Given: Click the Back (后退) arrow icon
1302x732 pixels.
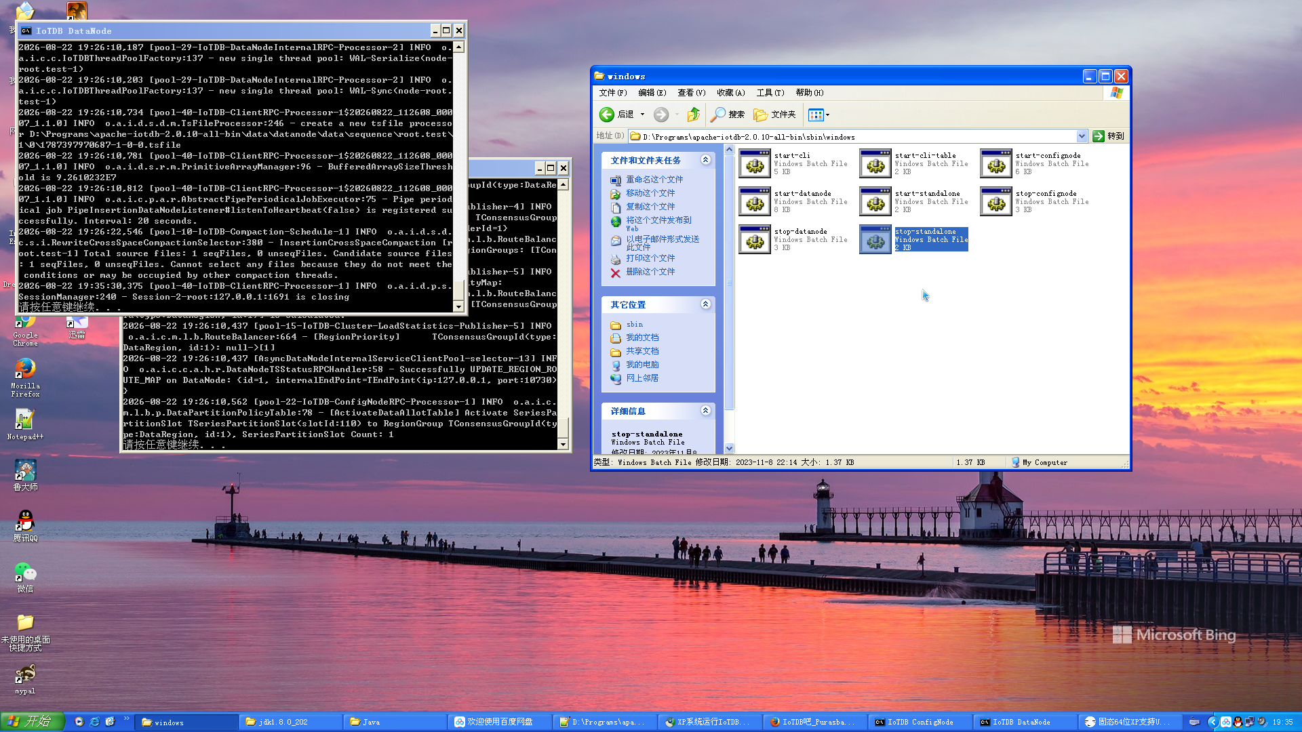Looking at the screenshot, I should click(x=607, y=115).
